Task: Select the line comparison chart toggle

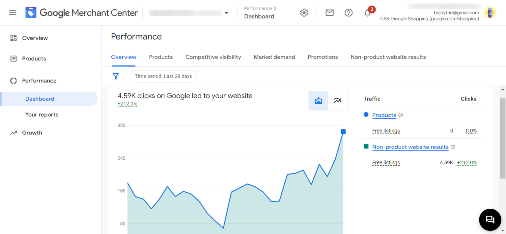Action: (x=338, y=101)
